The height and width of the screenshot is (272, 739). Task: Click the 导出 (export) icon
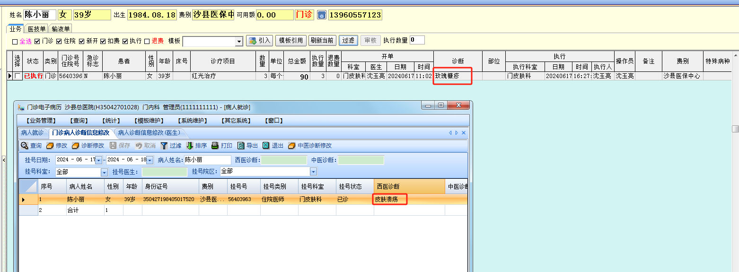coord(241,146)
